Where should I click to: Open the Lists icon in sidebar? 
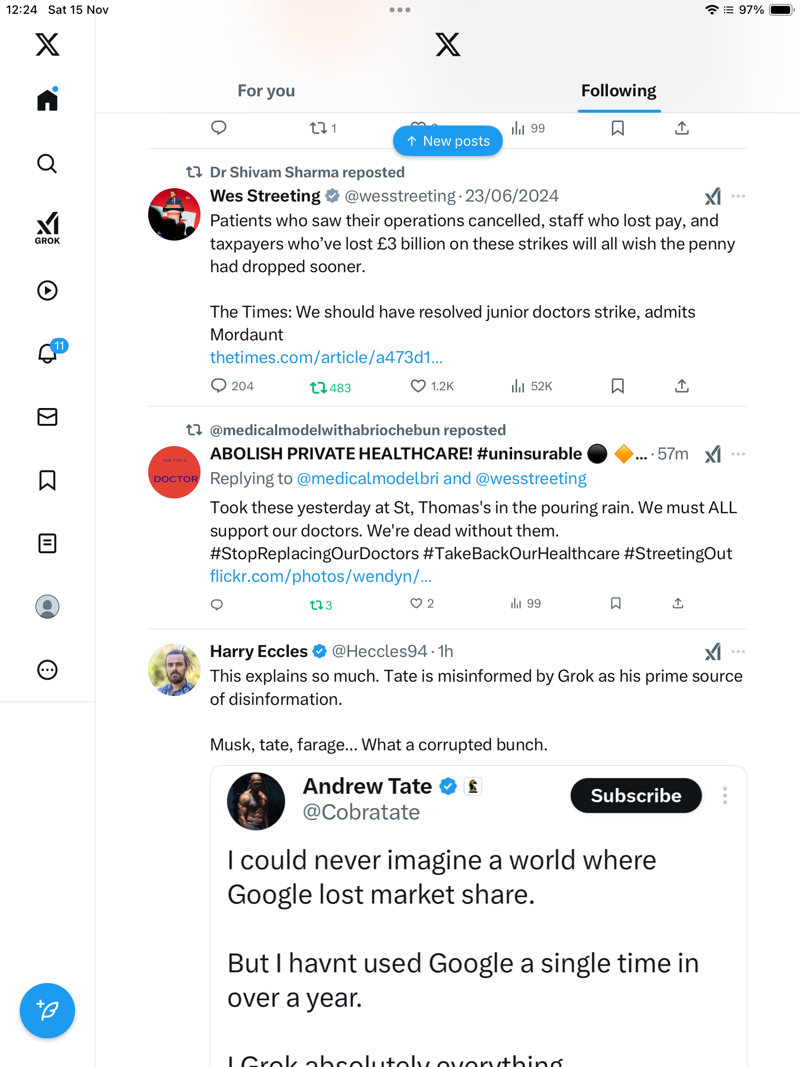tap(47, 543)
